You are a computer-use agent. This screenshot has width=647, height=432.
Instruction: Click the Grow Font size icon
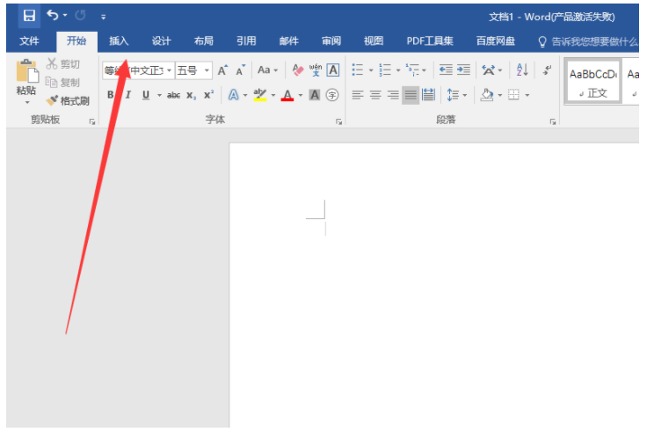222,70
